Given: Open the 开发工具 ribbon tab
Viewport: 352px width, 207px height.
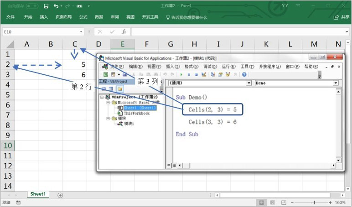Looking at the screenshot, I should pos(150,17).
